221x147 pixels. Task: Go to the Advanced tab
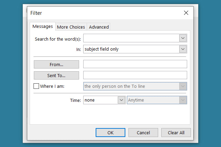click(x=99, y=27)
